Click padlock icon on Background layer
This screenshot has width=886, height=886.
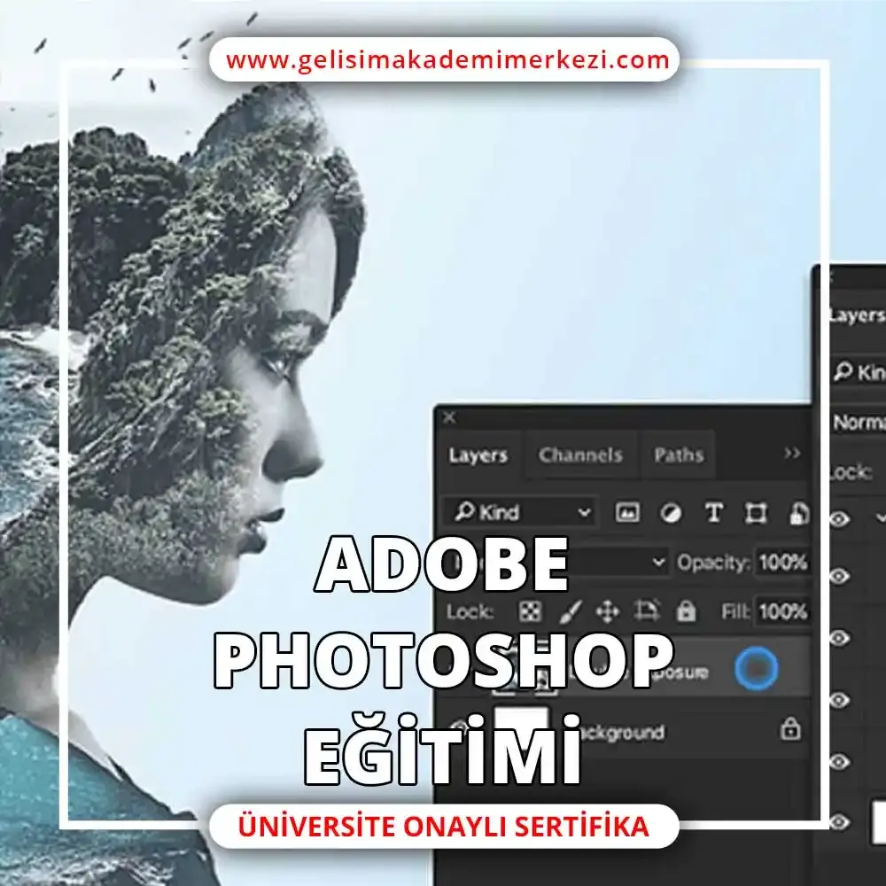(x=789, y=729)
